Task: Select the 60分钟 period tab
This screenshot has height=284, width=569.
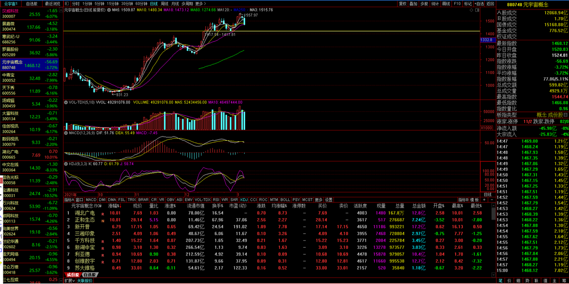Action: pos(141,3)
